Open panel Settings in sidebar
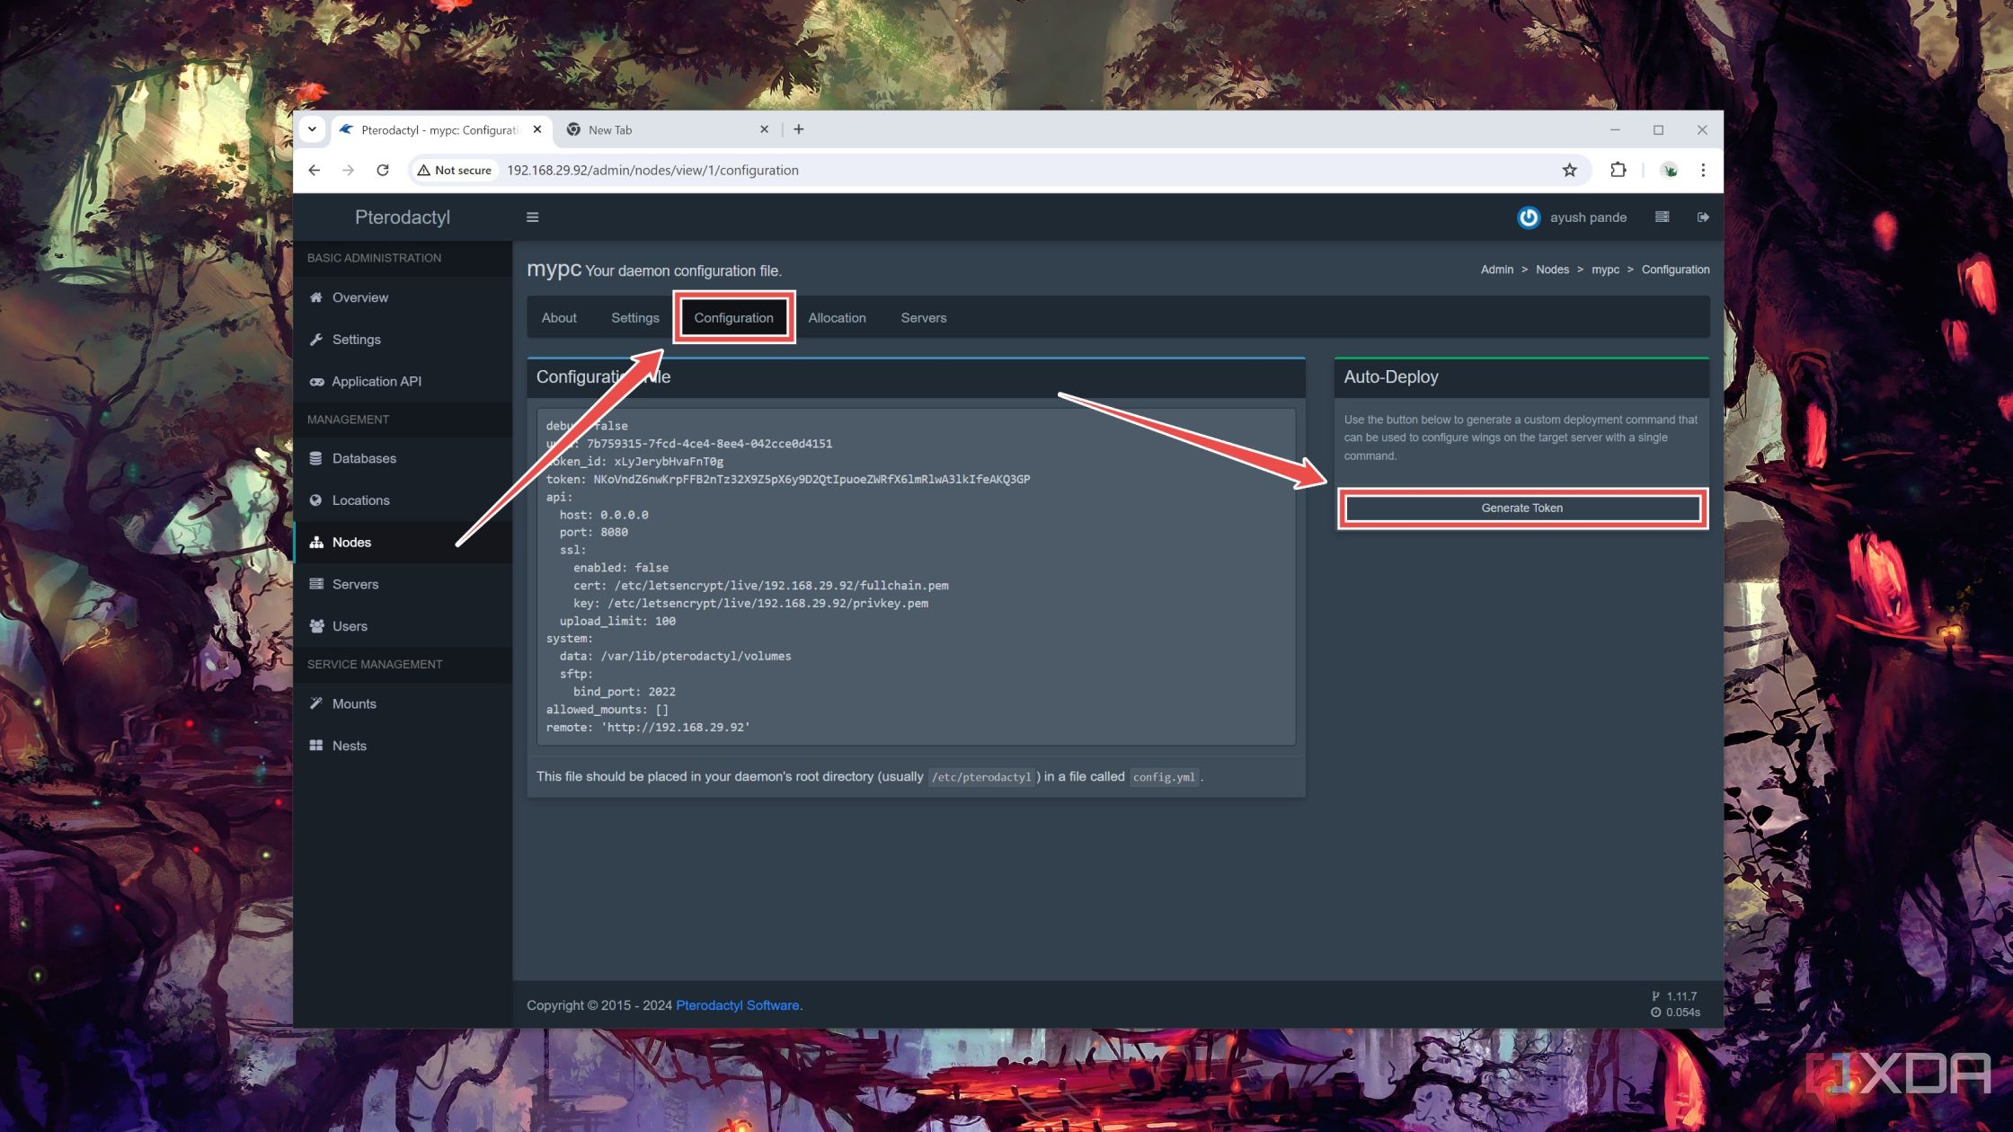The image size is (2013, 1132). [356, 340]
